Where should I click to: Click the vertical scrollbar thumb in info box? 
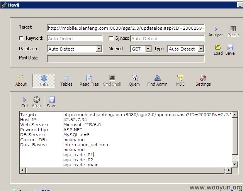coord(235,136)
